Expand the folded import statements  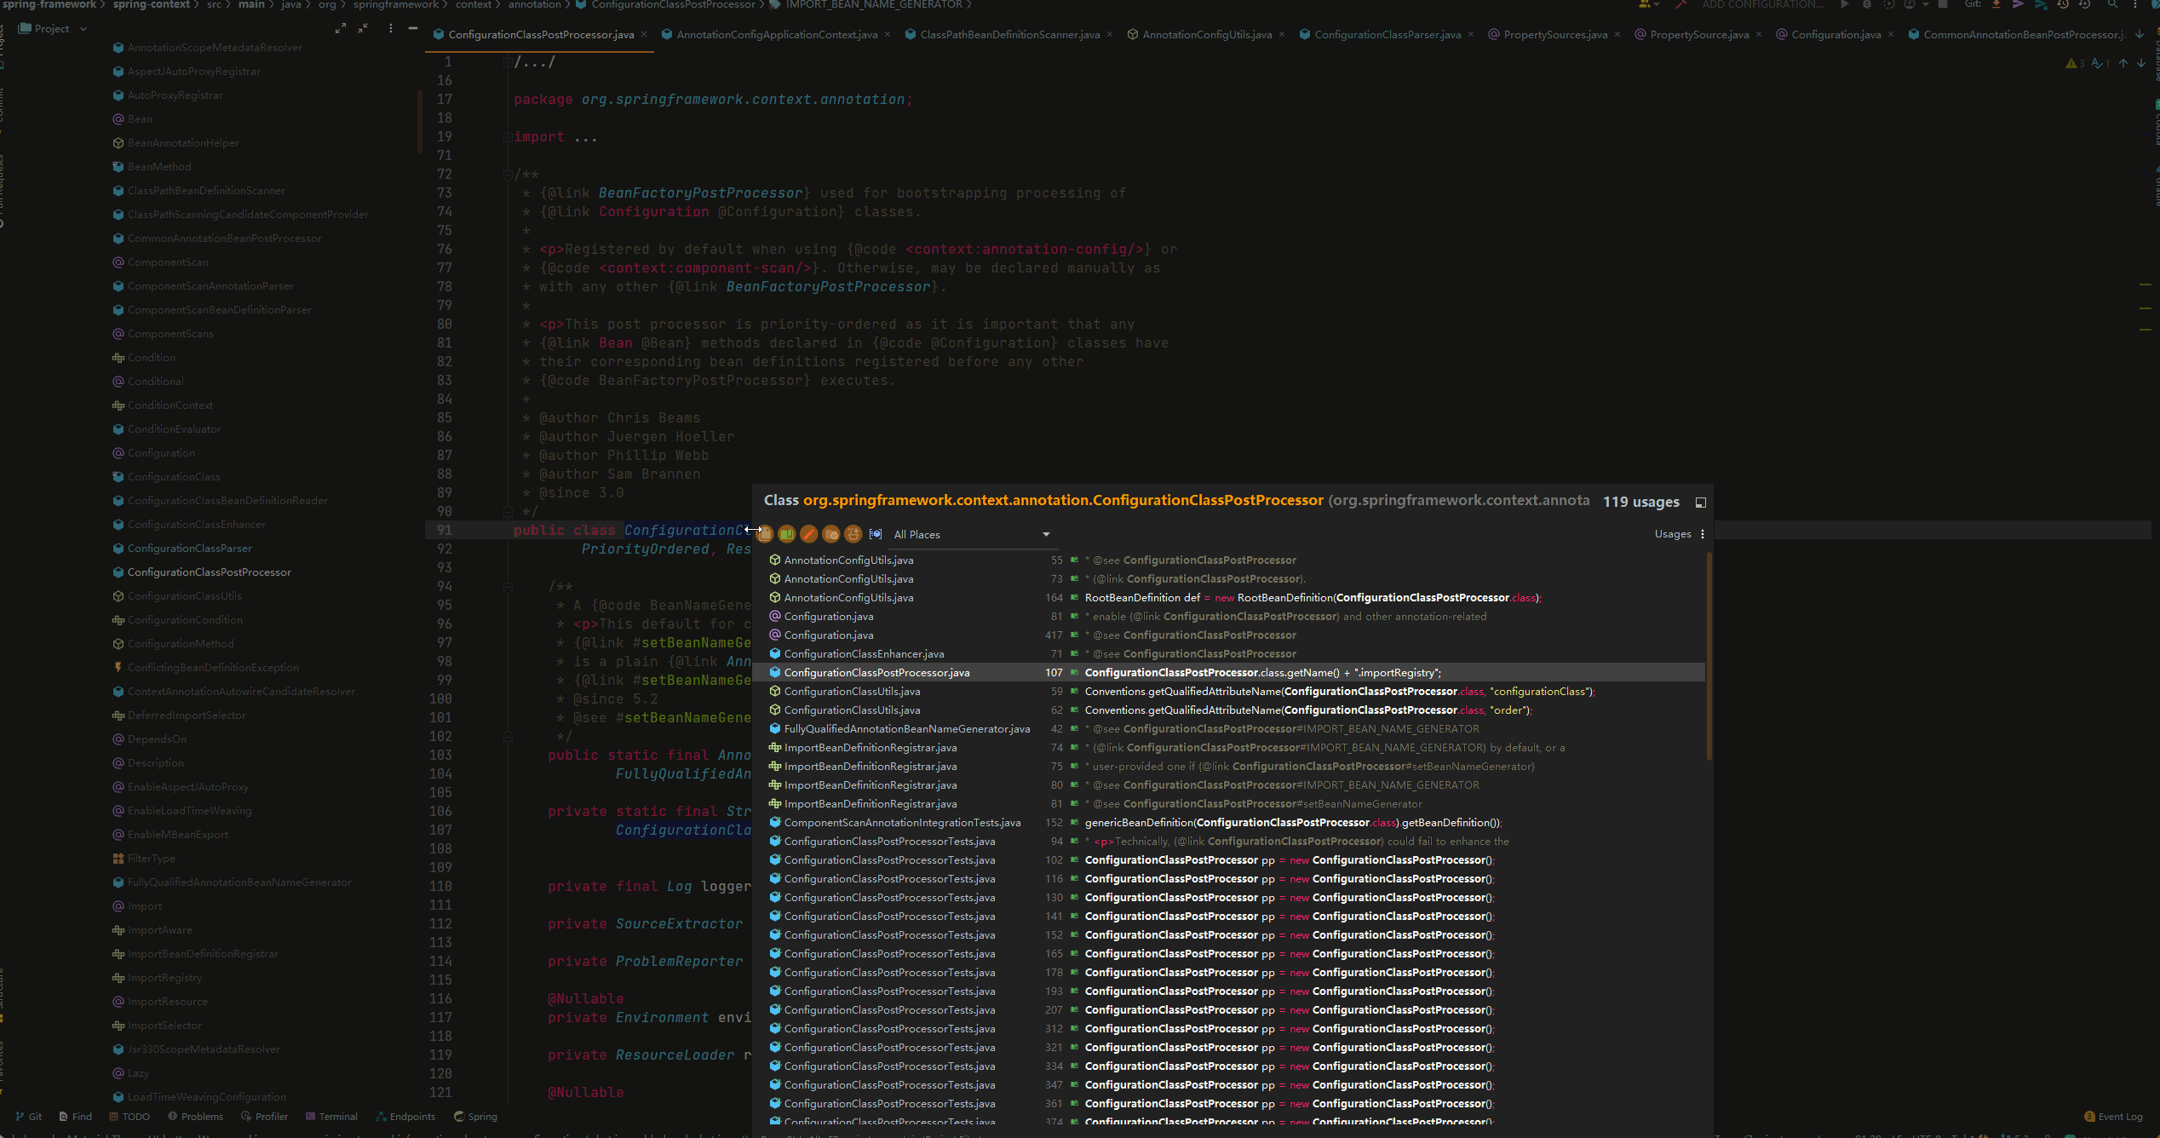[x=585, y=137]
